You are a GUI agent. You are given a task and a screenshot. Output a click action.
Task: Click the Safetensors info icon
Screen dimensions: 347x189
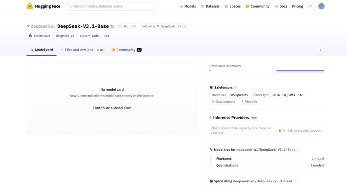pos(236,88)
